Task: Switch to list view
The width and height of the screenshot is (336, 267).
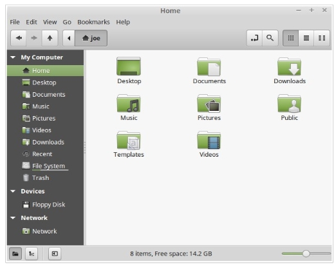Action: [x=306, y=38]
